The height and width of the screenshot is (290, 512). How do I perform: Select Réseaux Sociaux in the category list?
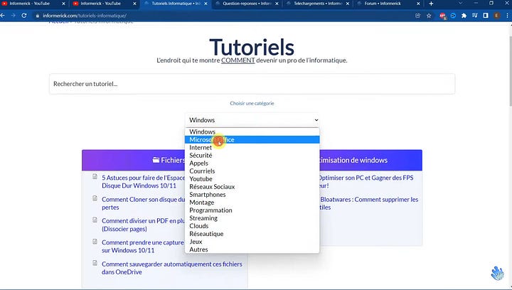[x=252, y=187]
